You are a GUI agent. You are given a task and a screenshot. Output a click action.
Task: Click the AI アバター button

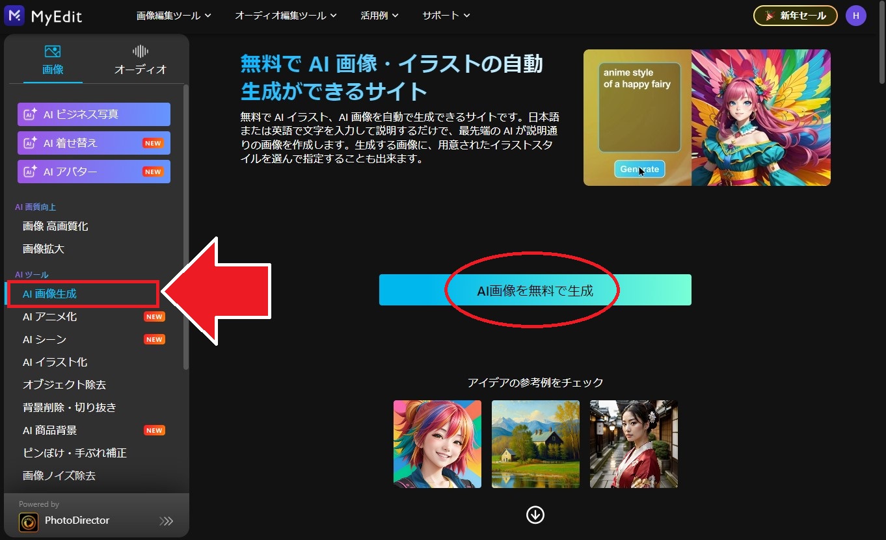(x=94, y=172)
